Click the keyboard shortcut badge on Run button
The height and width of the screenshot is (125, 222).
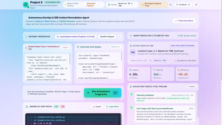[x=115, y=93]
